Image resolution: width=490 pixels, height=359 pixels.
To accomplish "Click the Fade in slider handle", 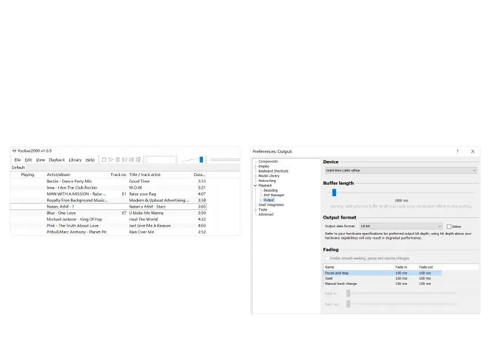I will pos(348,293).
